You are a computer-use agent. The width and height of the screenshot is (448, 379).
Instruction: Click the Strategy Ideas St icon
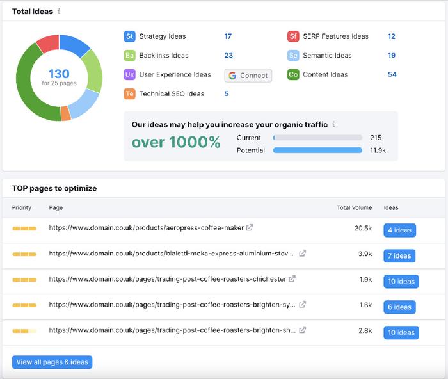[x=129, y=36]
